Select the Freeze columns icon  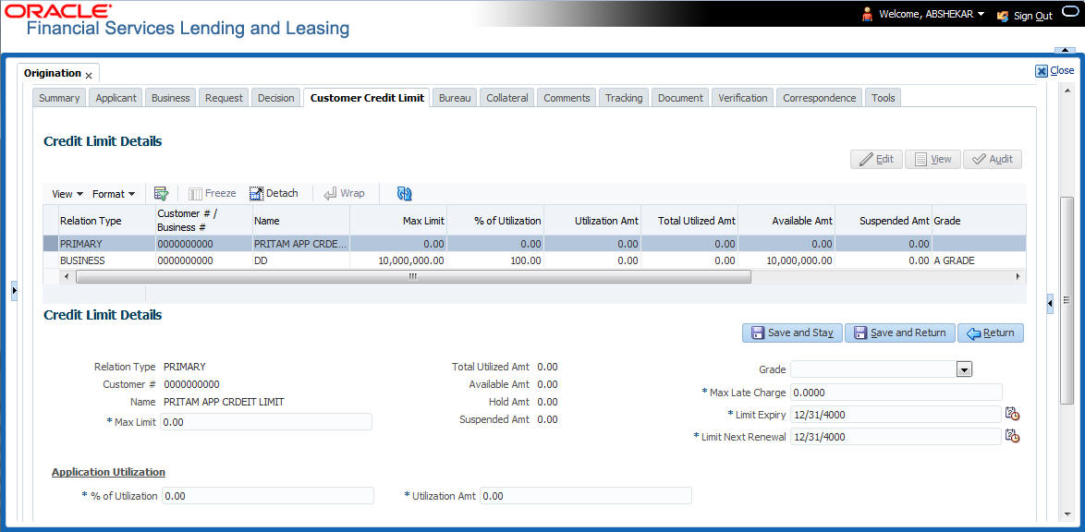tap(212, 192)
